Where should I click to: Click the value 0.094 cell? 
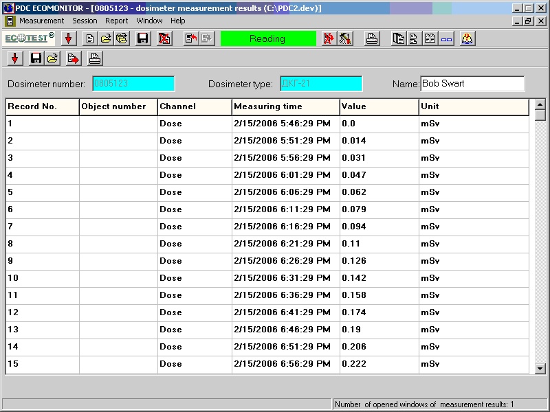click(379, 227)
